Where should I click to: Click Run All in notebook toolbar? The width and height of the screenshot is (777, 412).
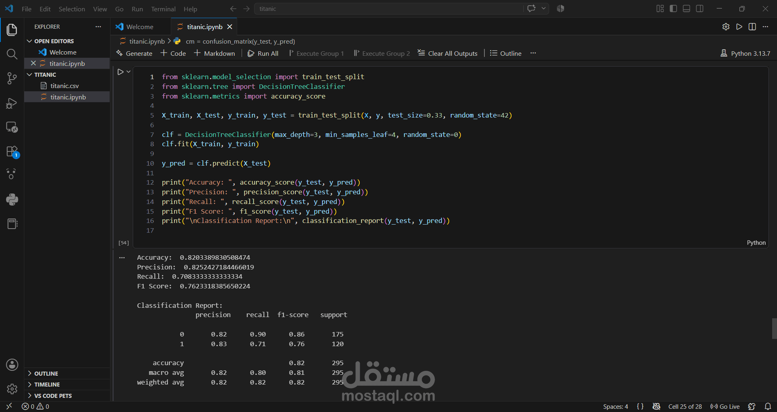pyautogui.click(x=263, y=53)
